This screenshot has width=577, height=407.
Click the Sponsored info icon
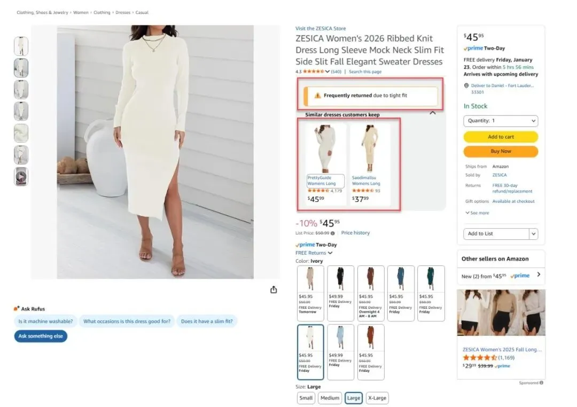point(541,383)
